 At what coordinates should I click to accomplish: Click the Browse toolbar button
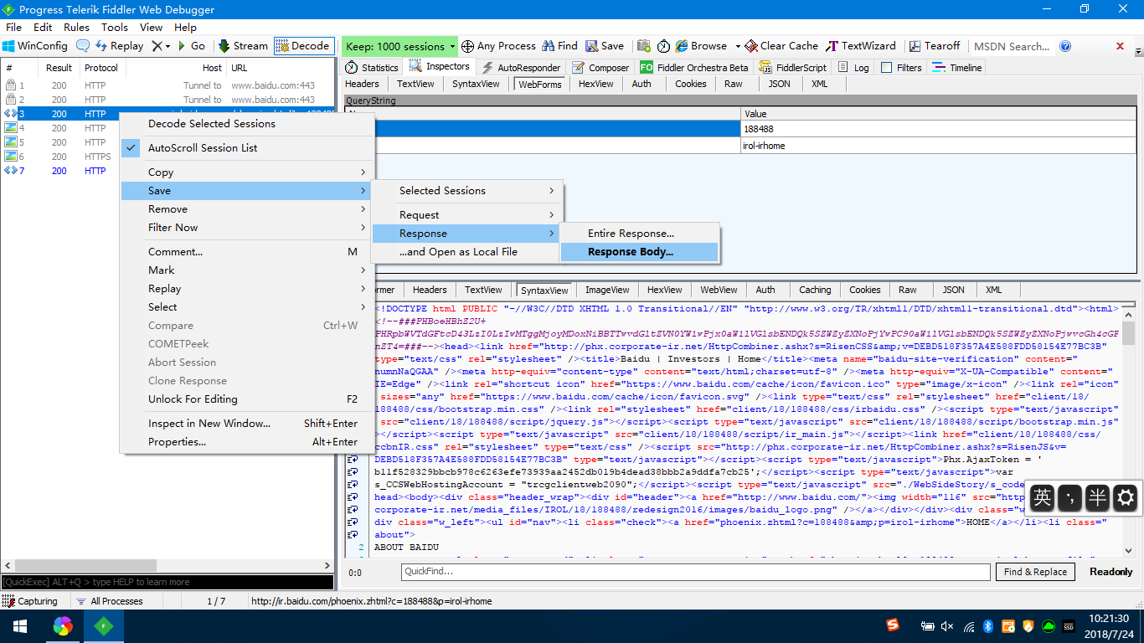(701, 46)
